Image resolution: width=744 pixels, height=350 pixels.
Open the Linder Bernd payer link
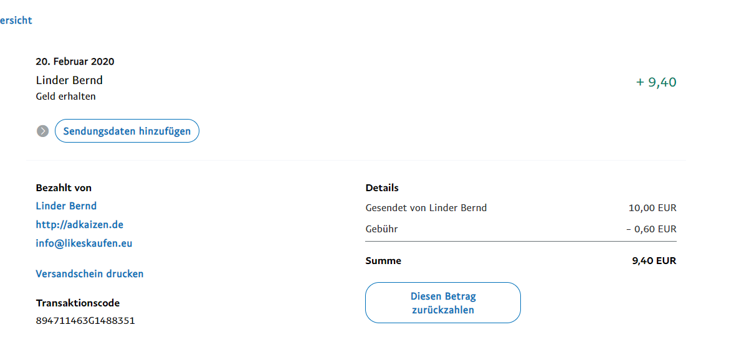(x=66, y=206)
